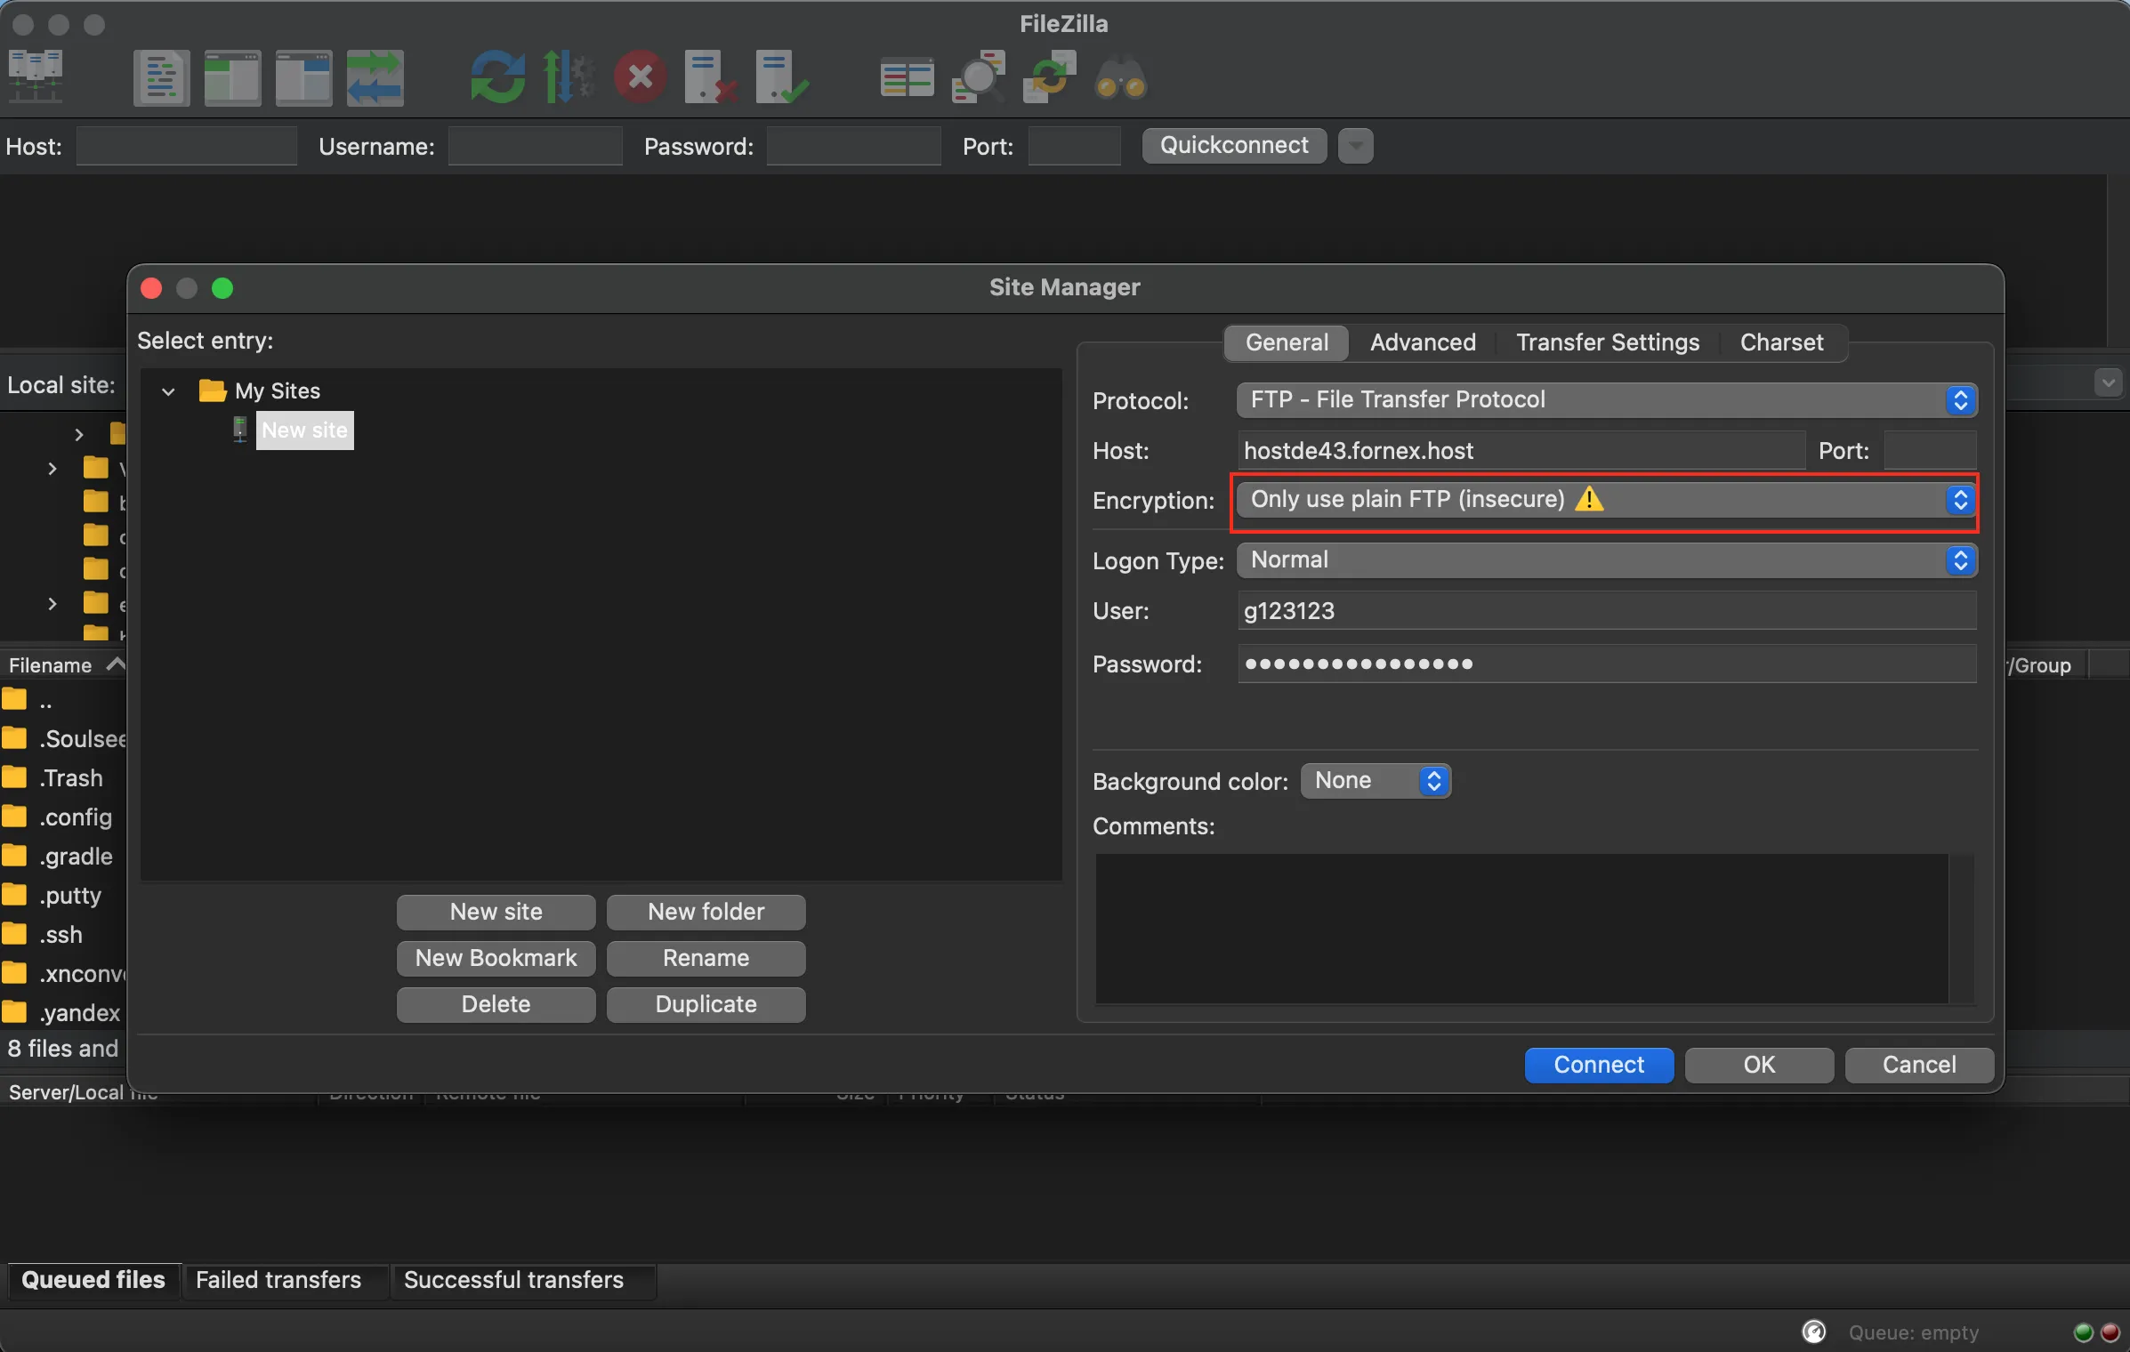Viewport: 2130px width, 1352px height.
Task: Open the remote site path dropdown arrow
Action: tap(2108, 383)
